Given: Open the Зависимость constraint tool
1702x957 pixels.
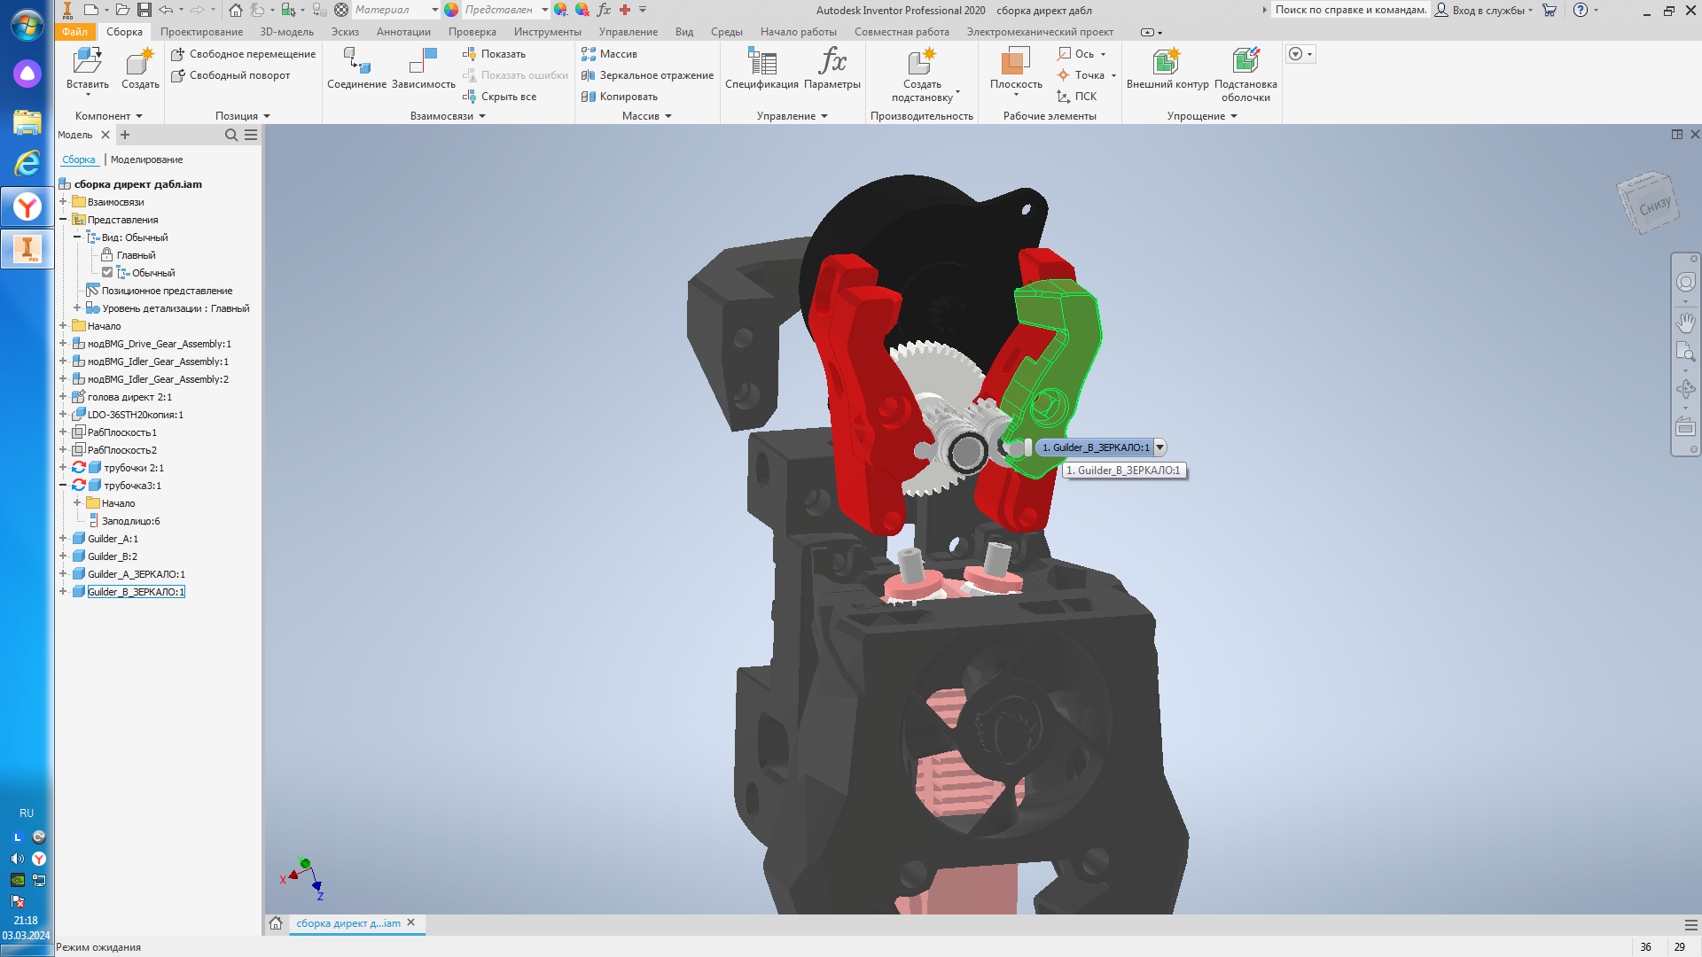Looking at the screenshot, I should [x=423, y=63].
